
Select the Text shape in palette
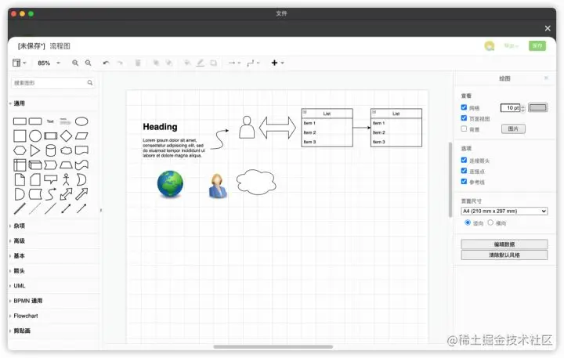[50, 121]
